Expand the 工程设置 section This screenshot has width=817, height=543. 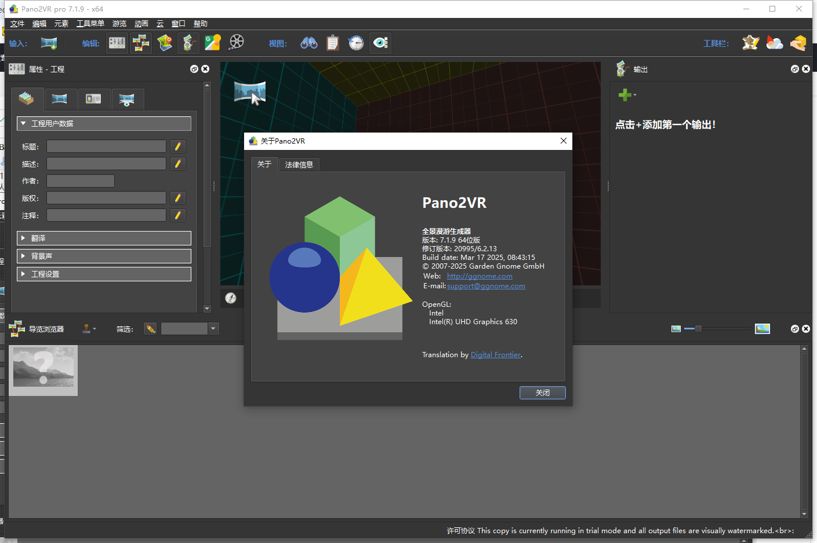(104, 274)
